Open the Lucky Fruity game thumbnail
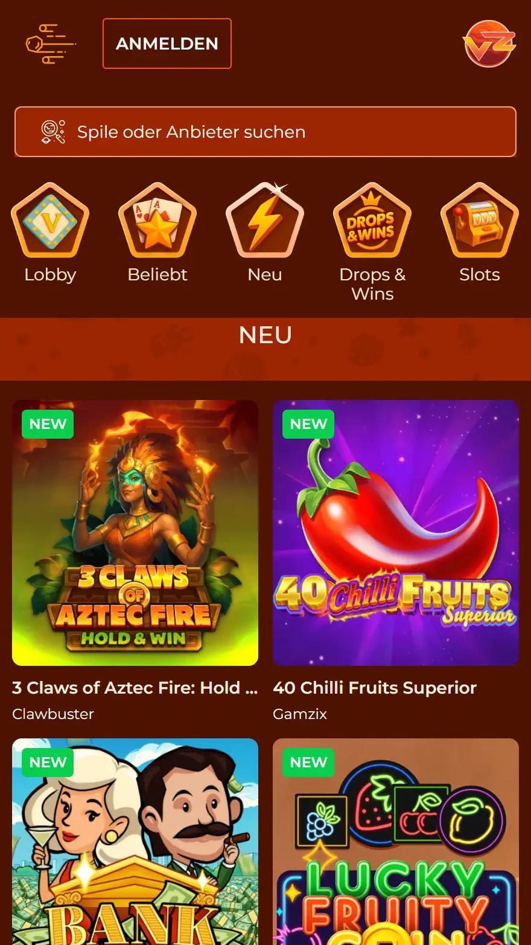Screen dimensions: 531x945 (x=396, y=842)
